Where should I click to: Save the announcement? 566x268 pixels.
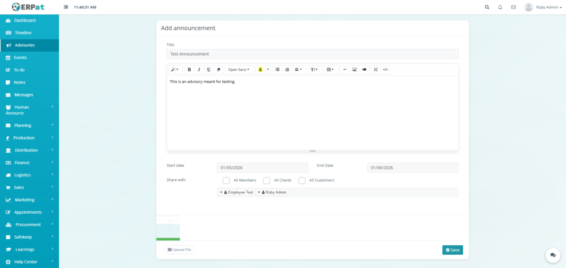pos(452,250)
